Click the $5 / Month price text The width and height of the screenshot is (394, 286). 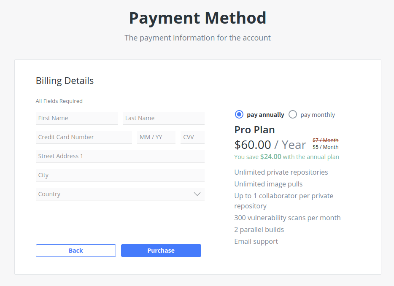click(x=325, y=147)
